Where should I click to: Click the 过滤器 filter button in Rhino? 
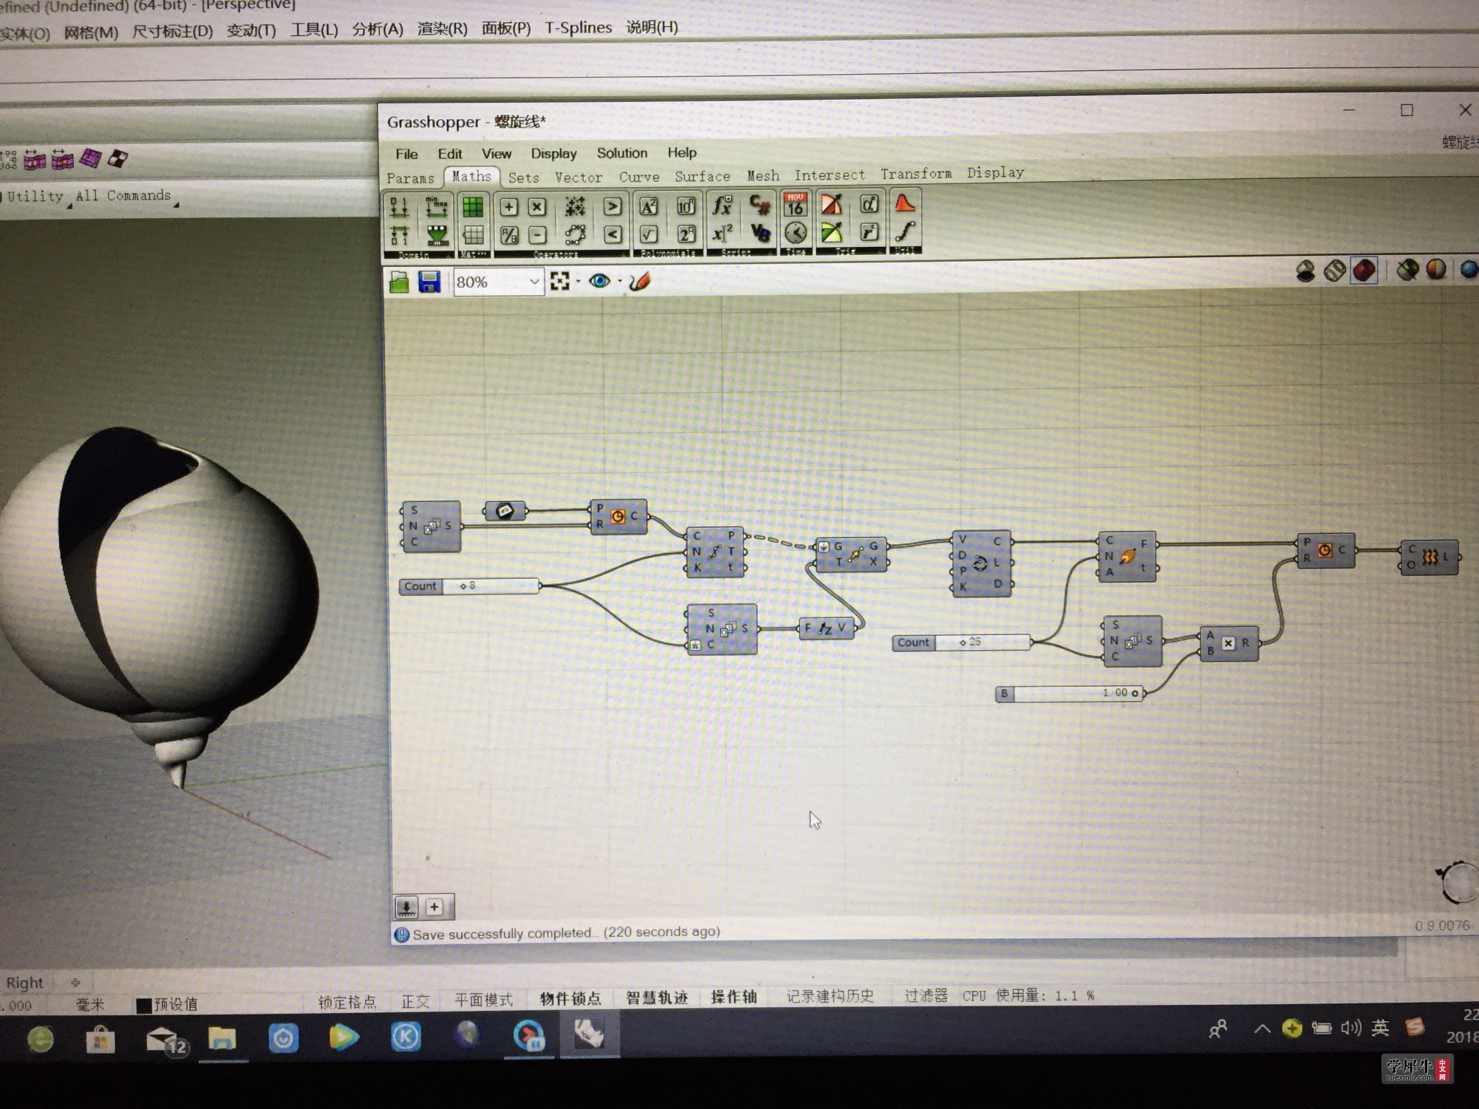point(925,996)
